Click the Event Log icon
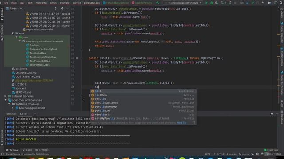284x159 pixels. (x=265, y=150)
